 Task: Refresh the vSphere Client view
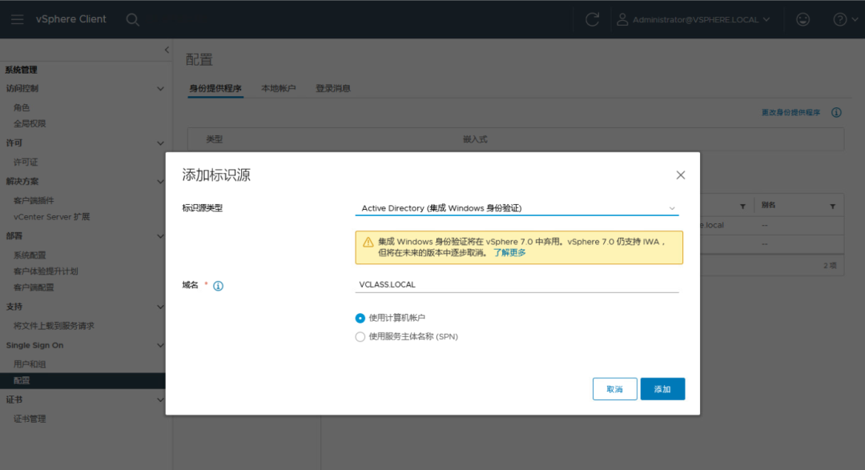[592, 20]
